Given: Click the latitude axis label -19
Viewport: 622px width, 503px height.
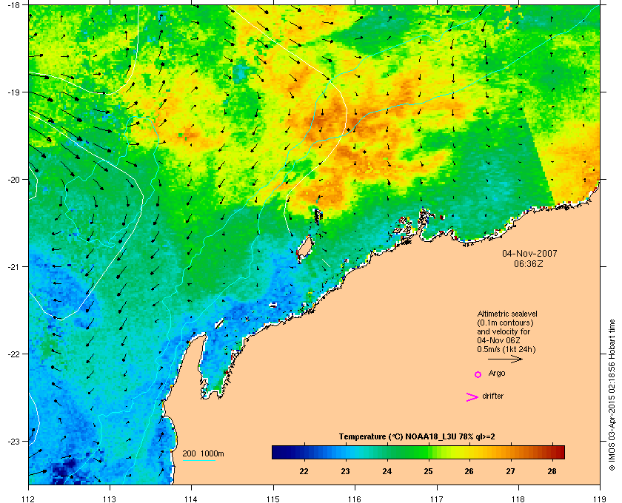Looking at the screenshot, I should pos(14,92).
